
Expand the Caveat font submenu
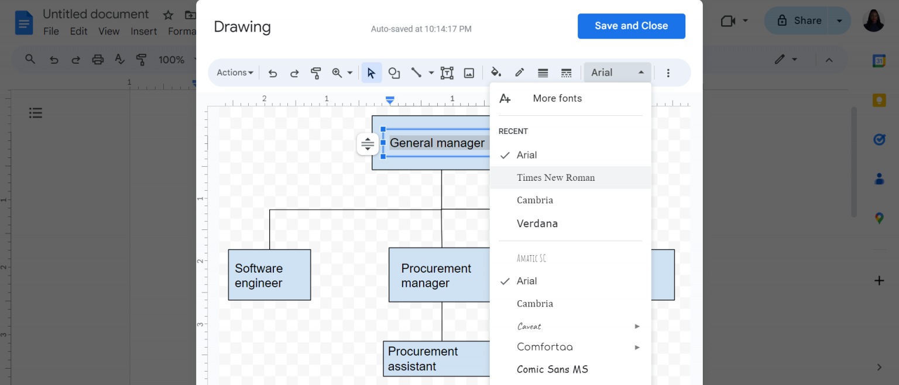coord(637,326)
